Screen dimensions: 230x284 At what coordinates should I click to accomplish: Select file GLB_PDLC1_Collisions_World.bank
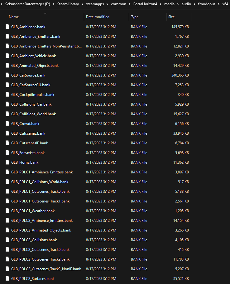[40, 182]
